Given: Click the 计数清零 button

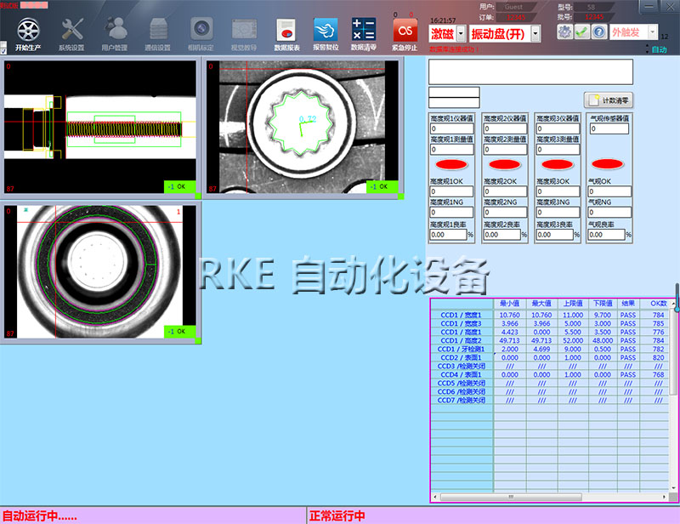Looking at the screenshot, I should pos(609,100).
